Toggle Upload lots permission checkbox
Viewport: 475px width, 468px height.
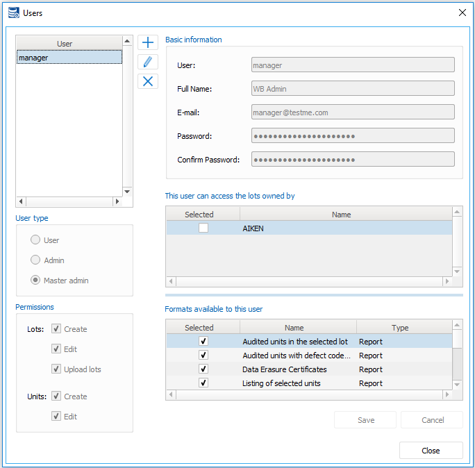point(56,369)
